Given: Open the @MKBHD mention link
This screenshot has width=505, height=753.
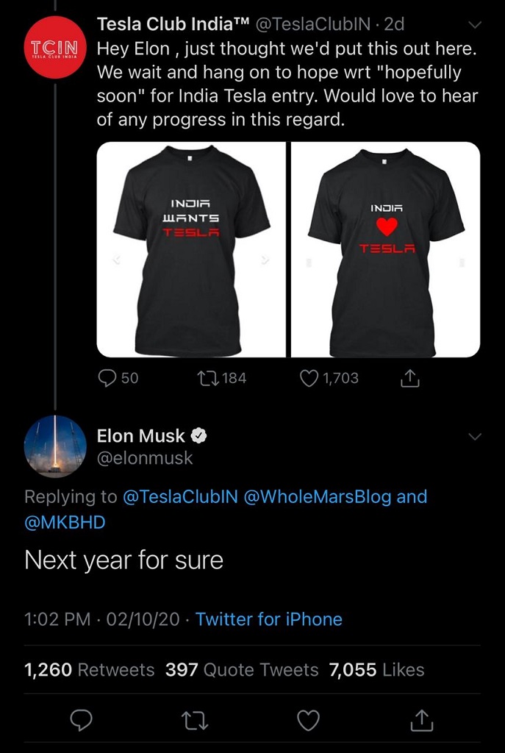Looking at the screenshot, I should tap(65, 522).
